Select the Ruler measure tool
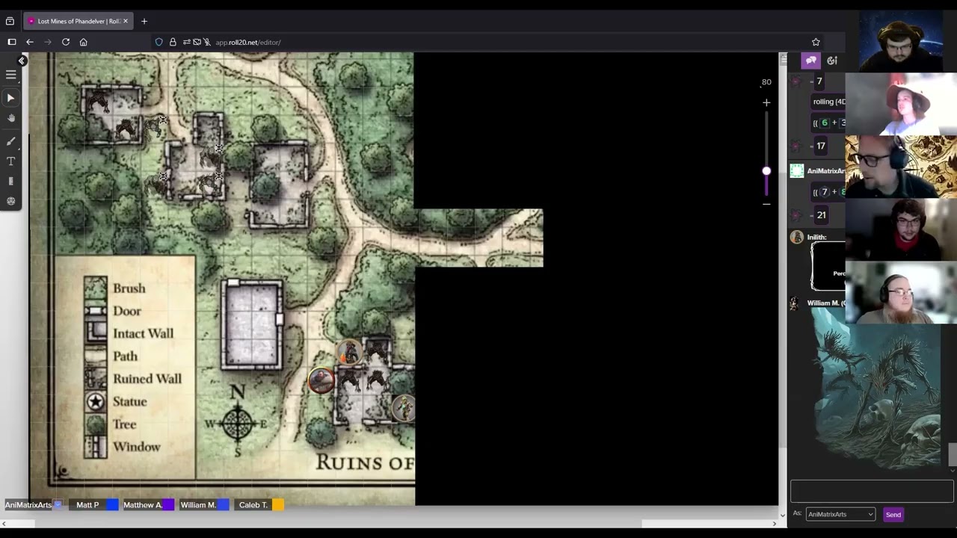Image resolution: width=957 pixels, height=538 pixels. [10, 181]
